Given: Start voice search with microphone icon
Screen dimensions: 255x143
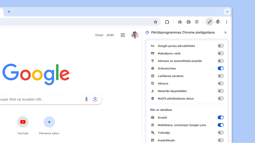Looking at the screenshot, I should coord(86,99).
